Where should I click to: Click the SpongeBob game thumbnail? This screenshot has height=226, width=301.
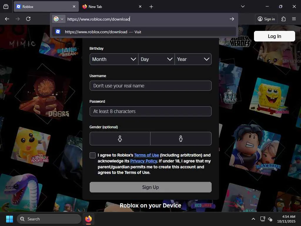tap(269, 98)
